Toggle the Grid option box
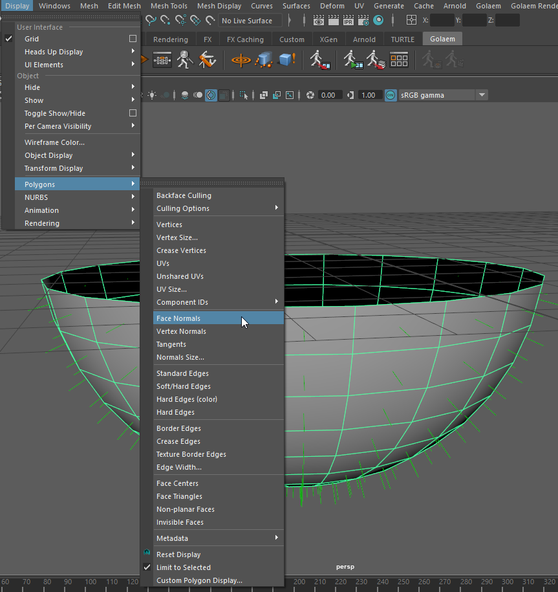 (133, 39)
